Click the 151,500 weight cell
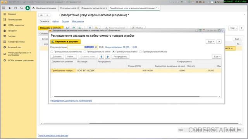The height and width of the screenshot is (139, 248). point(201,71)
